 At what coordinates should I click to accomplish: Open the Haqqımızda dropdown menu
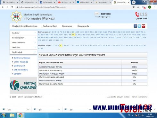(84, 26)
